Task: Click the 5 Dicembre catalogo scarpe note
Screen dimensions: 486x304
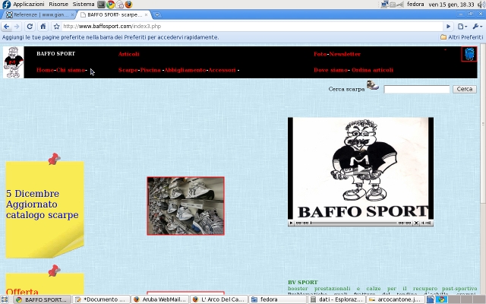Action: pos(45,210)
